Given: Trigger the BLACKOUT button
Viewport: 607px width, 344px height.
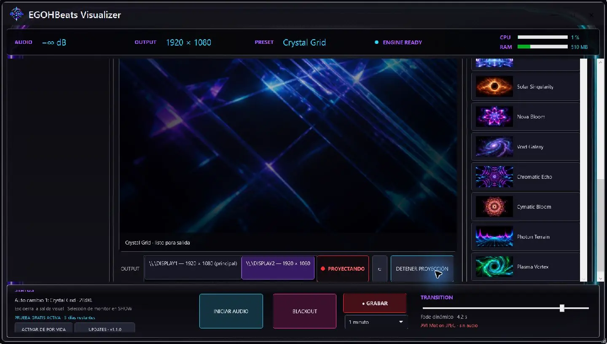Looking at the screenshot, I should click(305, 311).
